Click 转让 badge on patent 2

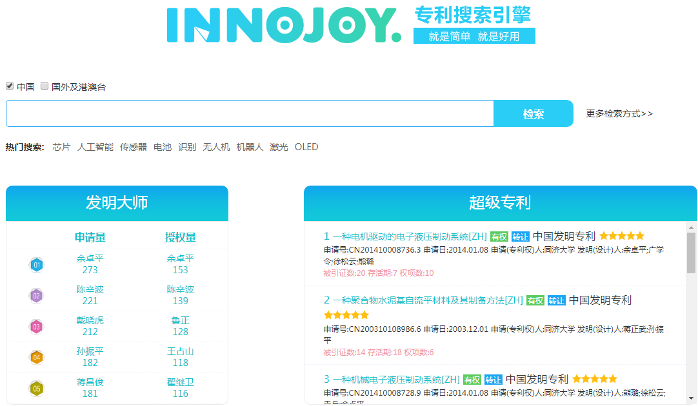coord(557,301)
